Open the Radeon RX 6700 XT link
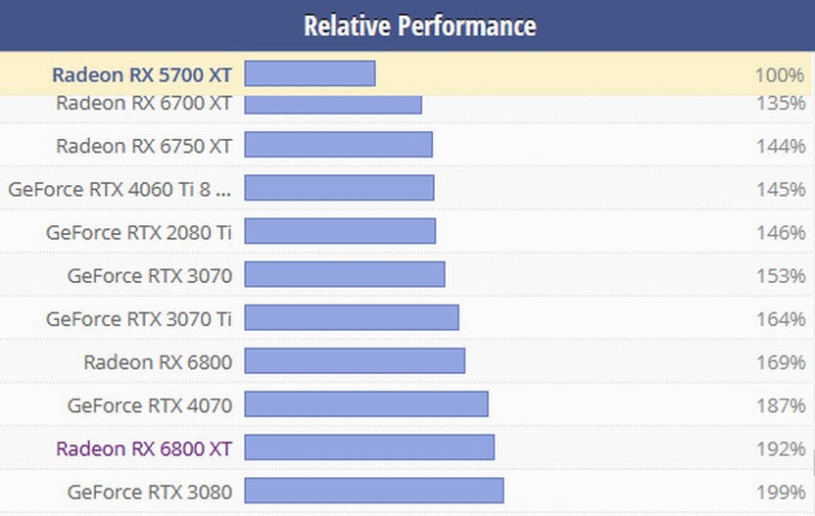The height and width of the screenshot is (516, 815). pos(143,103)
